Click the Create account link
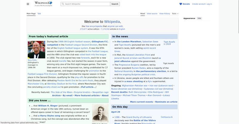The image size is (239, 124). [199, 4]
